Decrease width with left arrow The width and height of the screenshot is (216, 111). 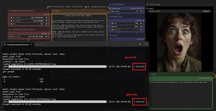pyautogui.click(x=112, y=23)
